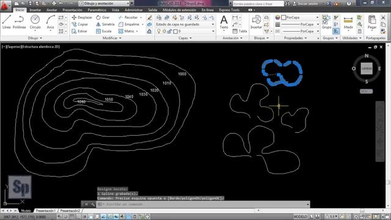391x220 pixels.
Task: Click the Pegar clipboard icon
Action: pyautogui.click(x=372, y=22)
